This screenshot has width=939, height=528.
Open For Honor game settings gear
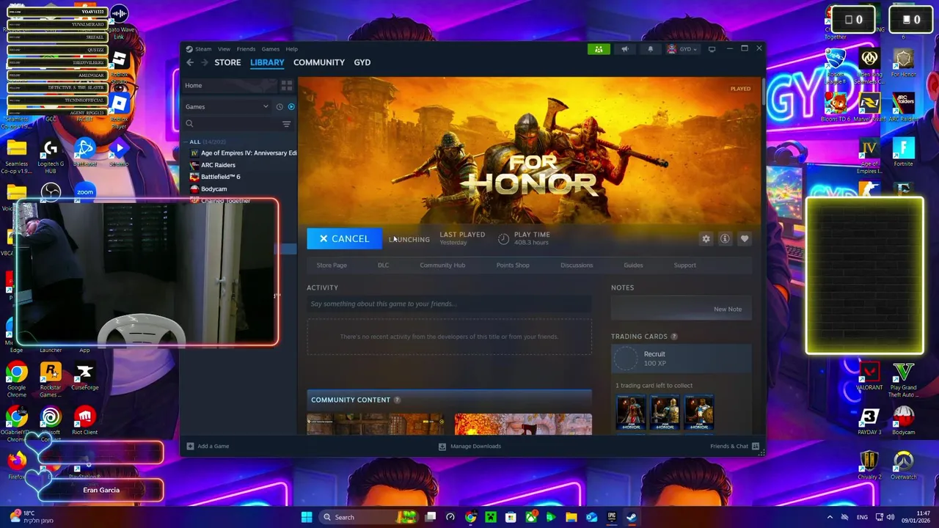point(706,239)
